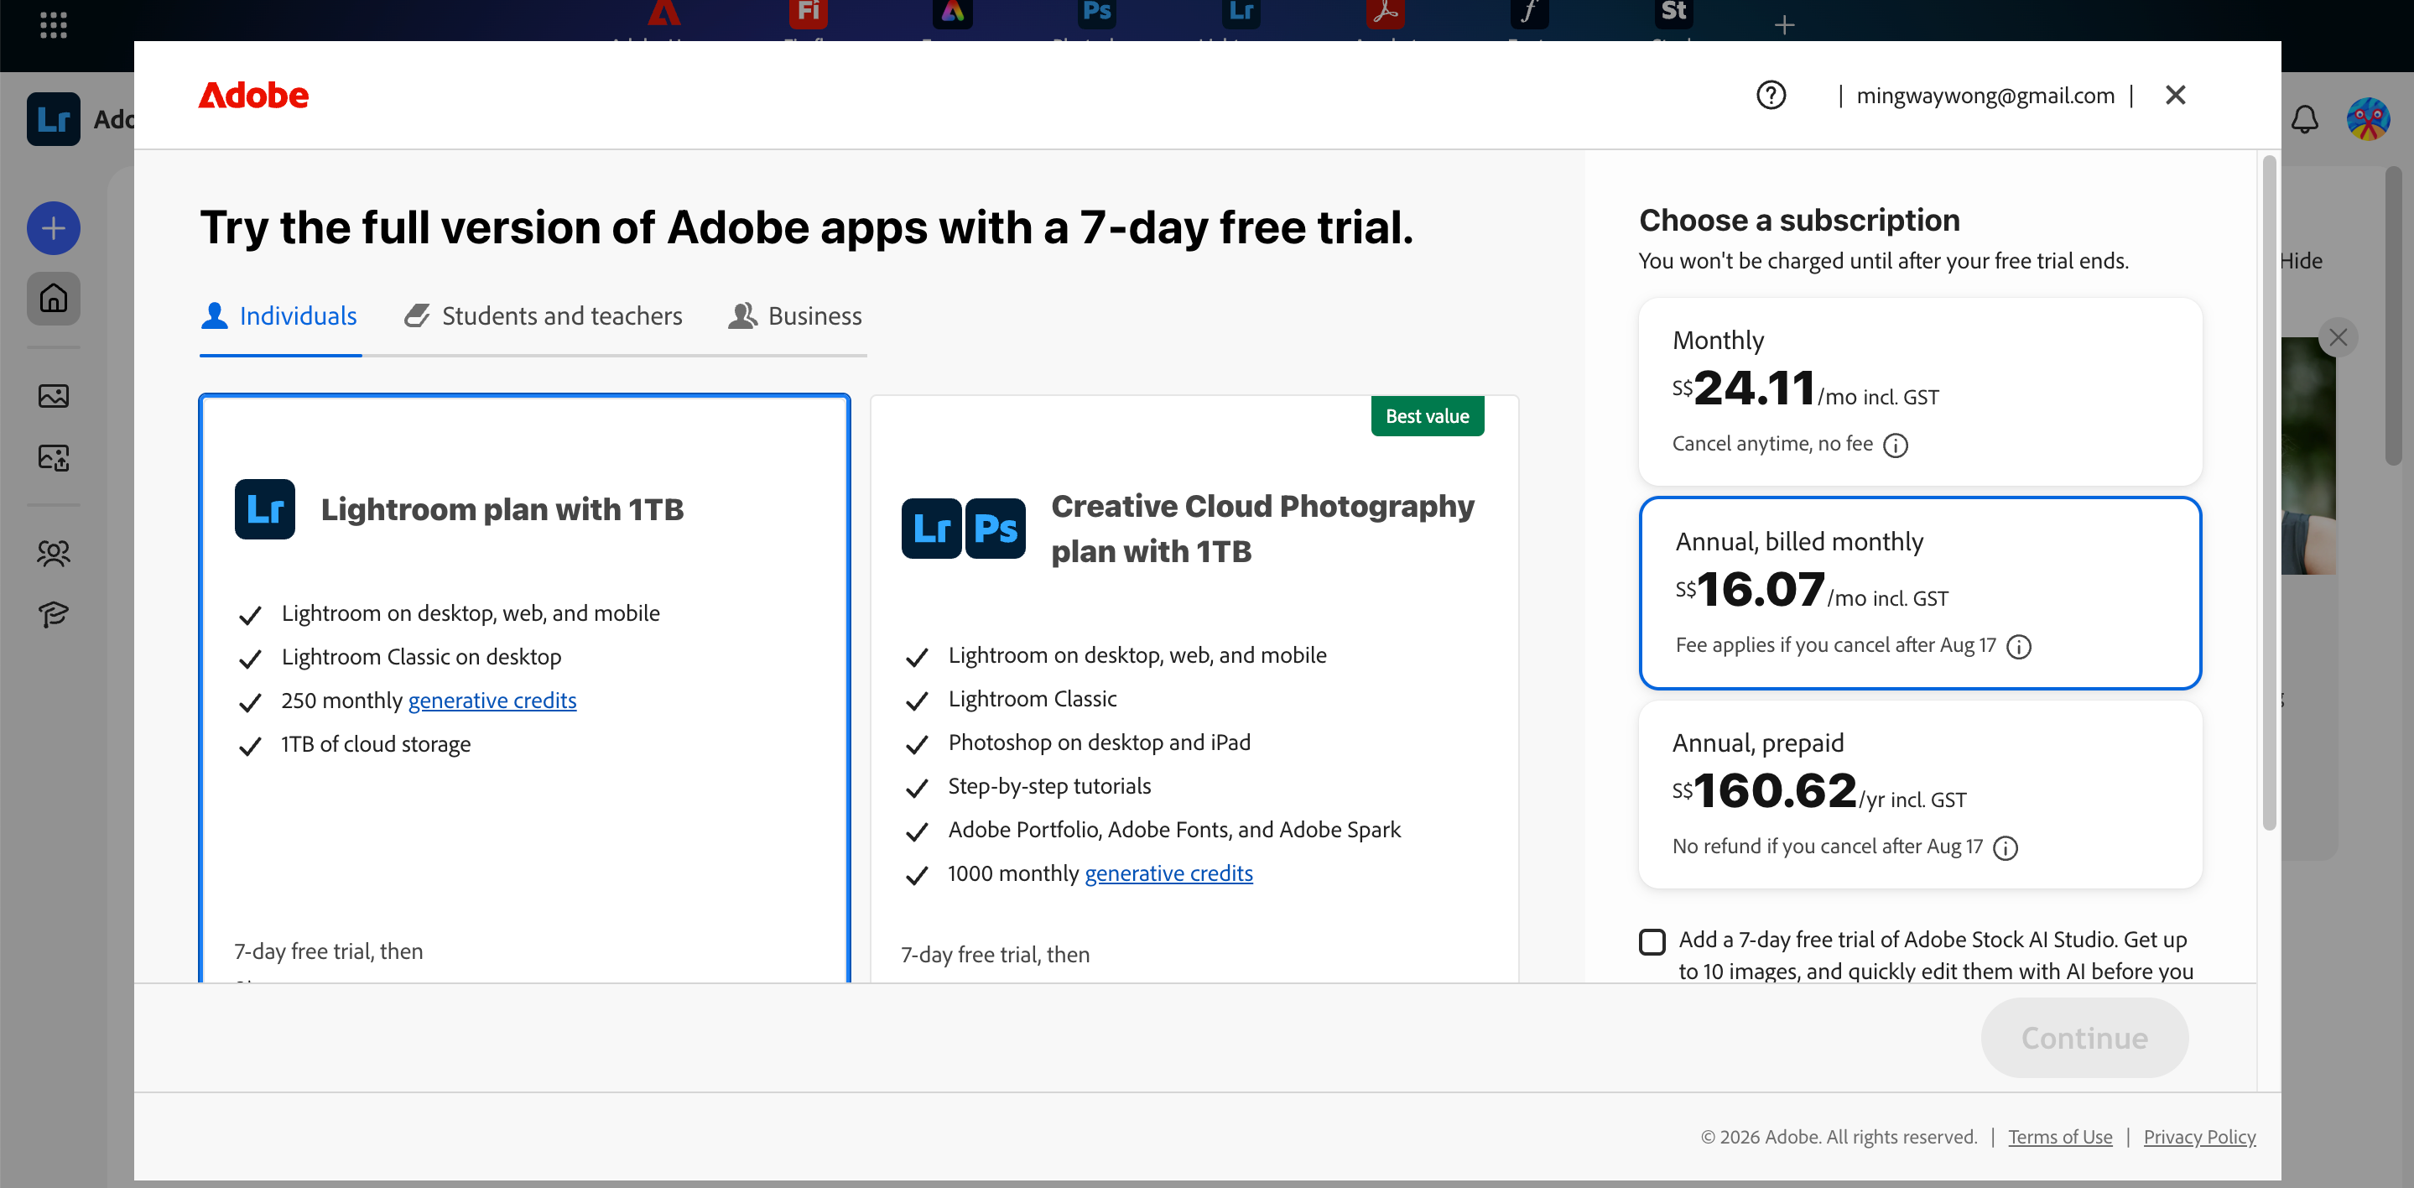Image resolution: width=2414 pixels, height=1188 pixels.
Task: Select Annual, prepaid S$160.62 option
Action: click(1919, 795)
